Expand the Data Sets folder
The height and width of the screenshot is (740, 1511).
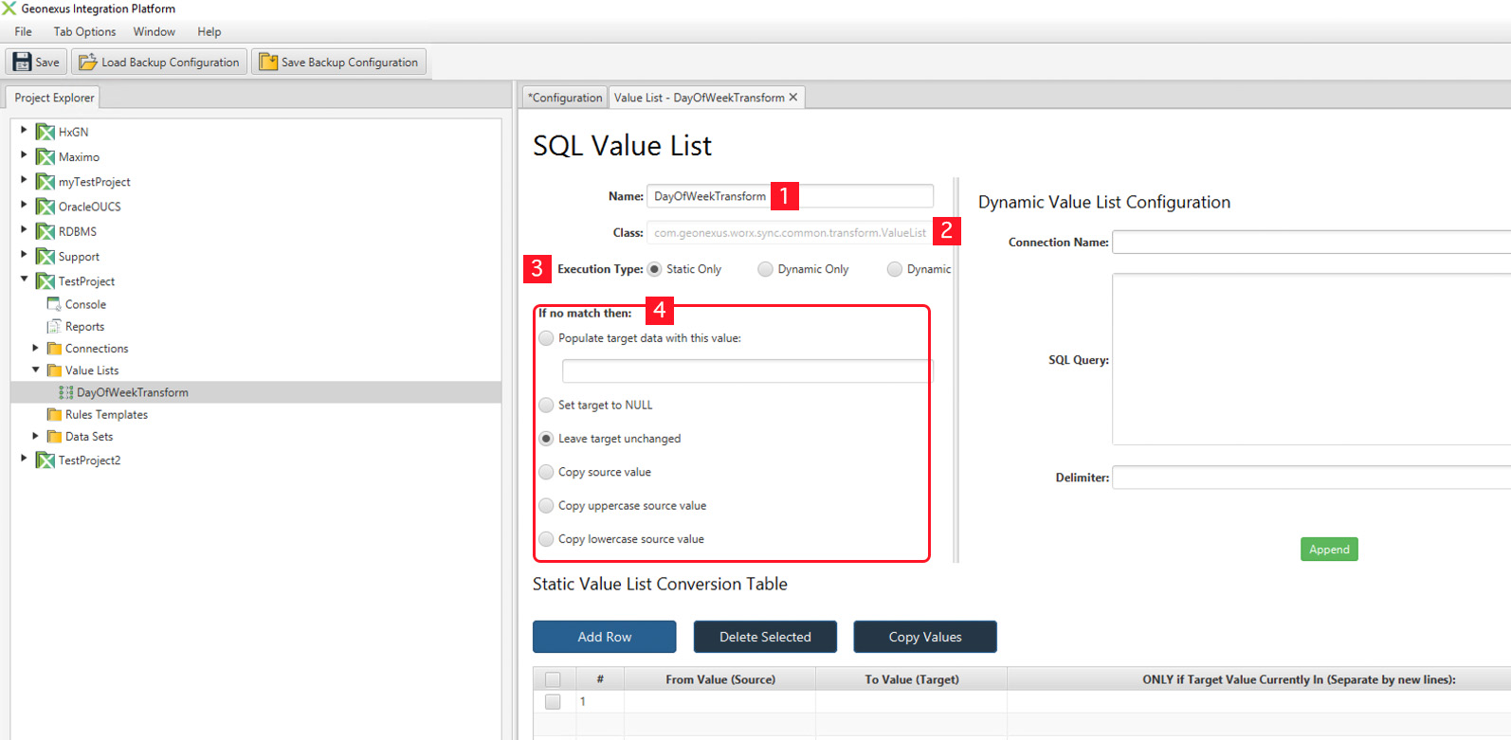coord(36,436)
